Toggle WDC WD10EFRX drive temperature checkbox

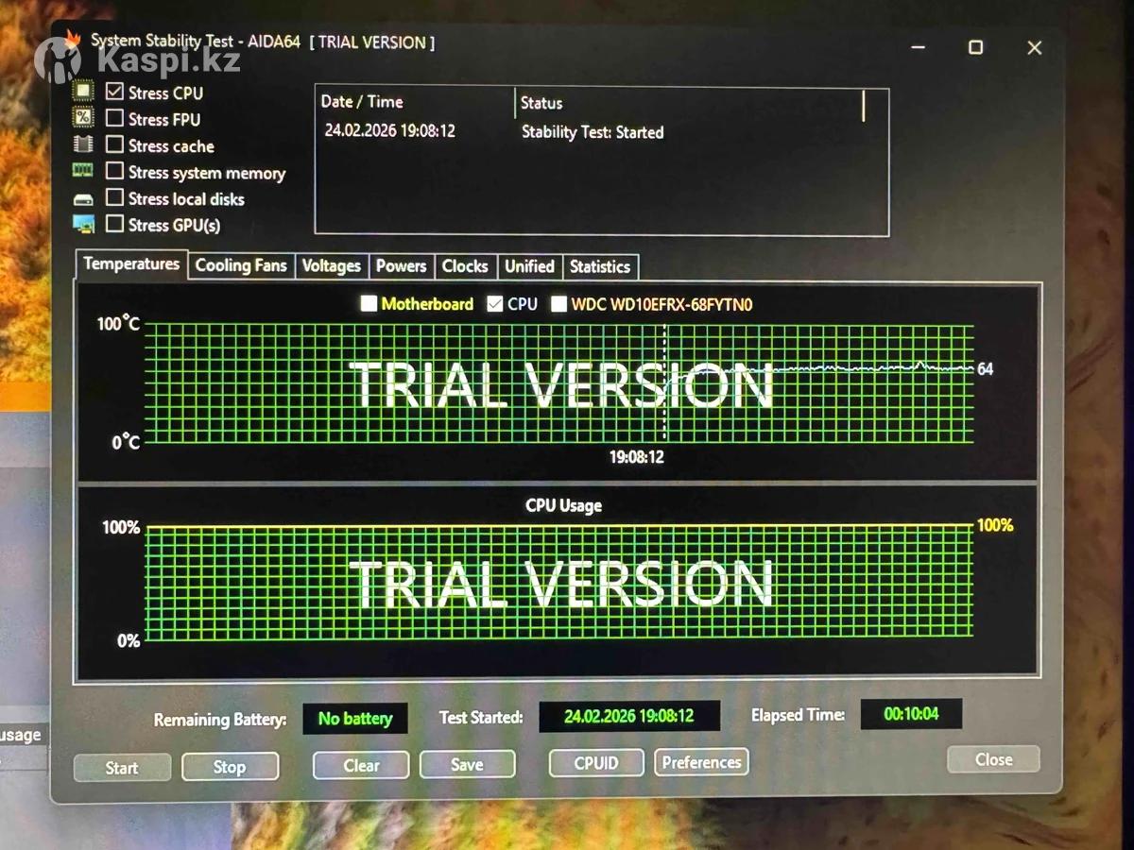tap(559, 304)
